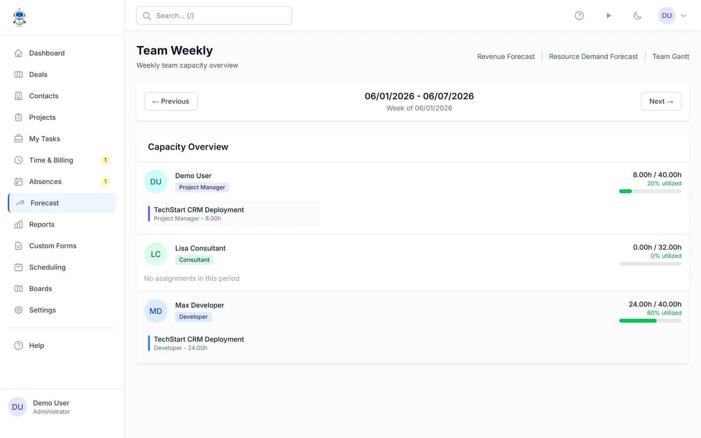The width and height of the screenshot is (701, 438).
Task: Open Demo User's TechStart CRM Deployment assignment
Action: pyautogui.click(x=233, y=214)
